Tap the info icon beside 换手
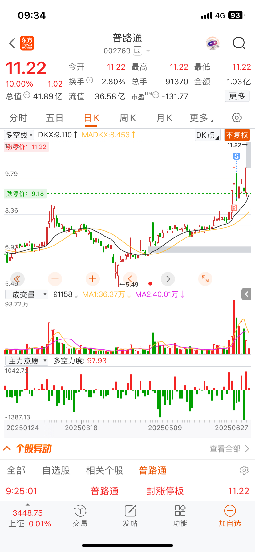 90,80
